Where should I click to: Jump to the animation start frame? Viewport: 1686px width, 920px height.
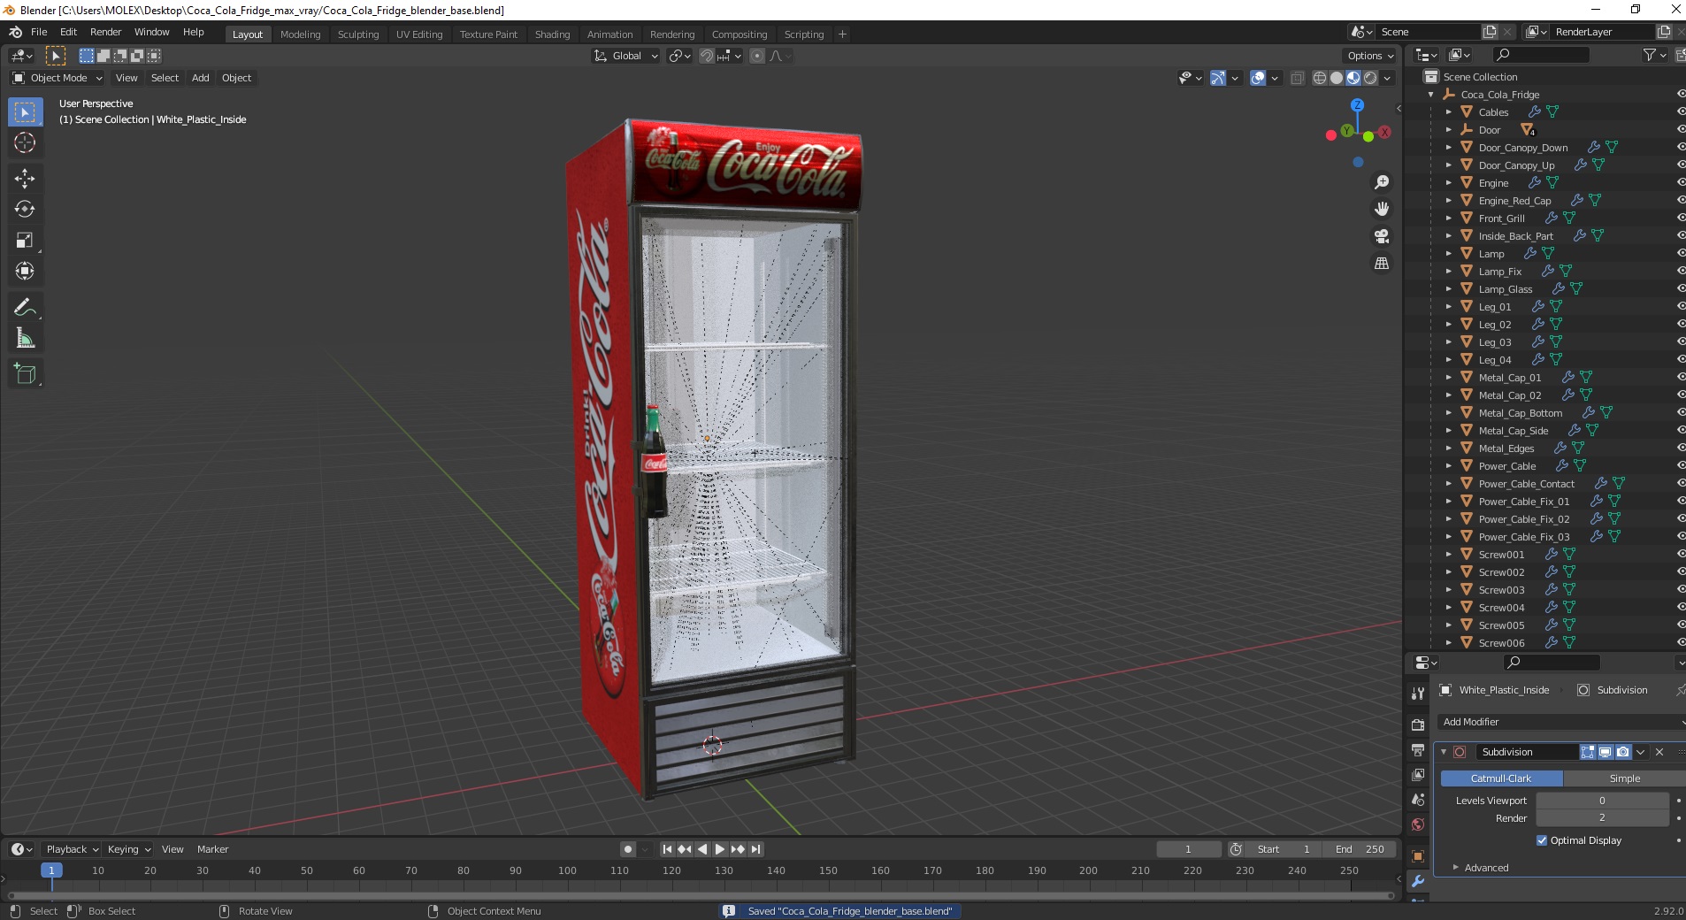(x=667, y=849)
